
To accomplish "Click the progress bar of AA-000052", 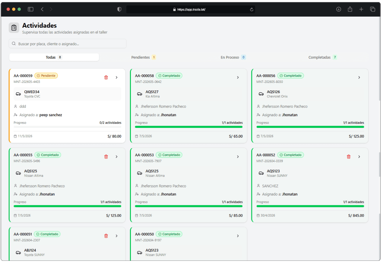I will click(310, 206).
